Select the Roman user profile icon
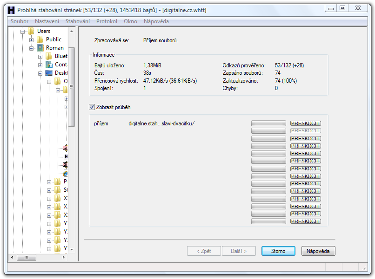 tap(40, 48)
